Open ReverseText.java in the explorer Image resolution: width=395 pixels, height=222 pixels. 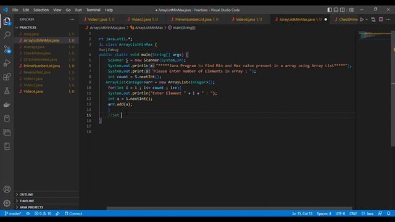click(x=37, y=72)
